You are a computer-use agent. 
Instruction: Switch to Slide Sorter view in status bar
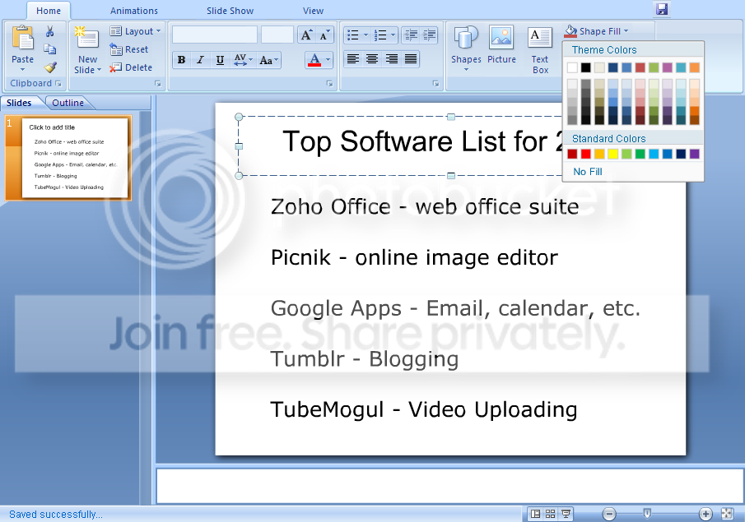(551, 514)
